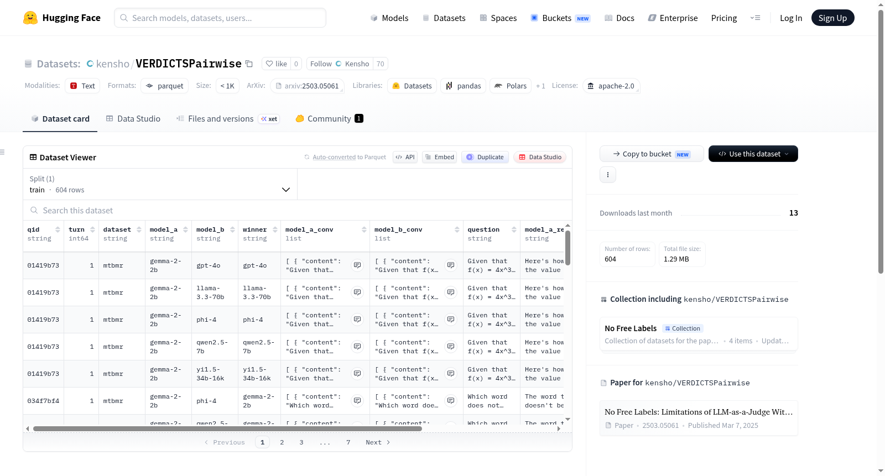
Task: Focus the Search this dataset field
Action: point(298,210)
